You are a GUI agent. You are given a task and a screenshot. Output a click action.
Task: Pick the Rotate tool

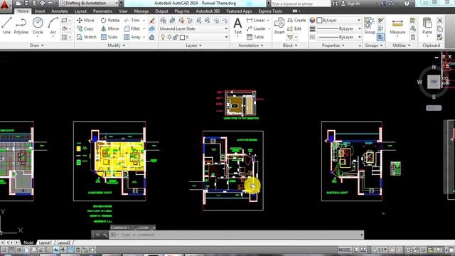point(110,21)
